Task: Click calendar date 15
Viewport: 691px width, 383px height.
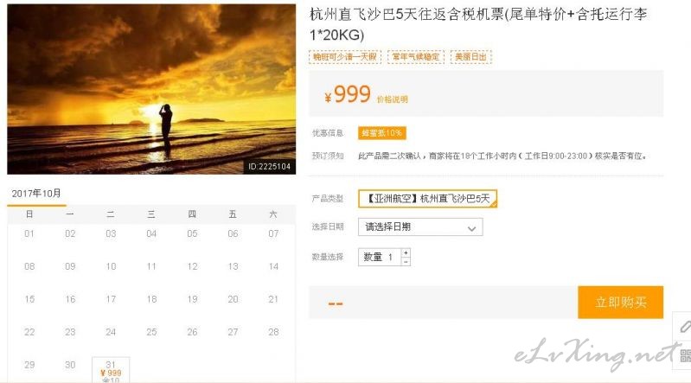Action: [29, 299]
